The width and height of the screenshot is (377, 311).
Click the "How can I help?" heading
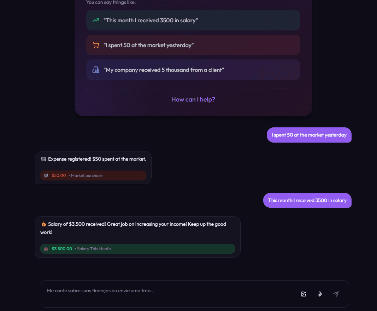click(193, 99)
